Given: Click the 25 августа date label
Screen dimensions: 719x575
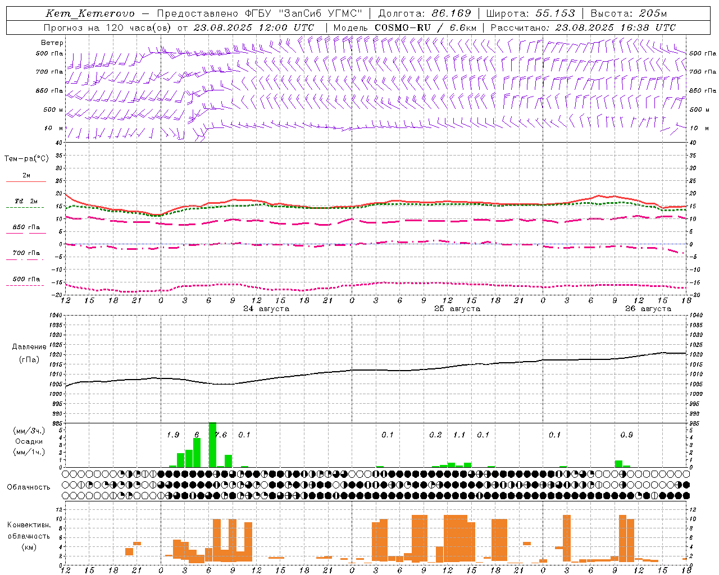Looking at the screenshot, I should click(x=457, y=309).
